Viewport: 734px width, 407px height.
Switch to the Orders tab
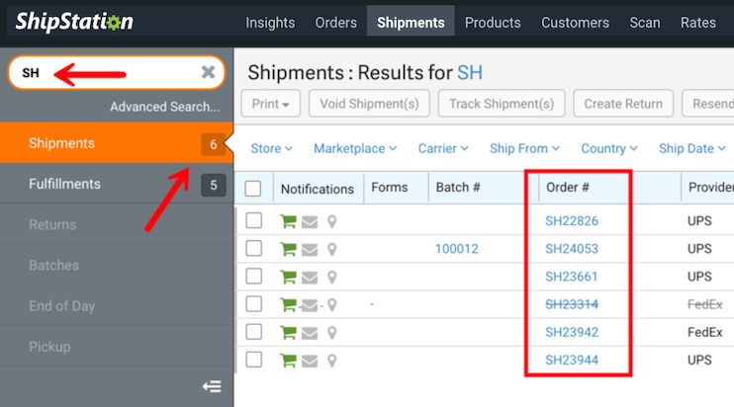click(x=335, y=22)
